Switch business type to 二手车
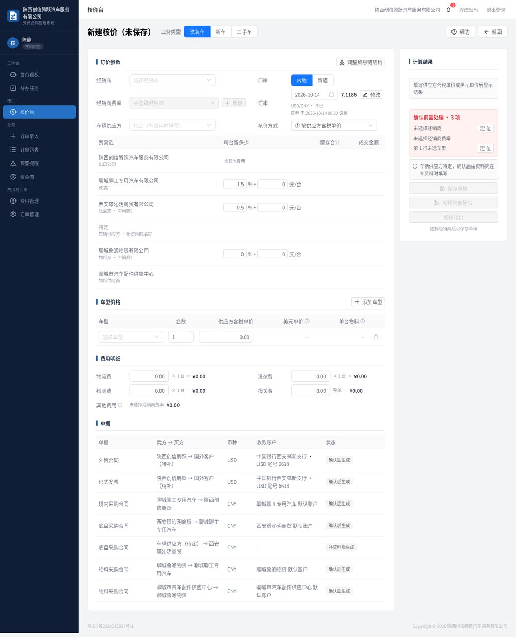Screen dimensions: 516x637 tap(244, 32)
